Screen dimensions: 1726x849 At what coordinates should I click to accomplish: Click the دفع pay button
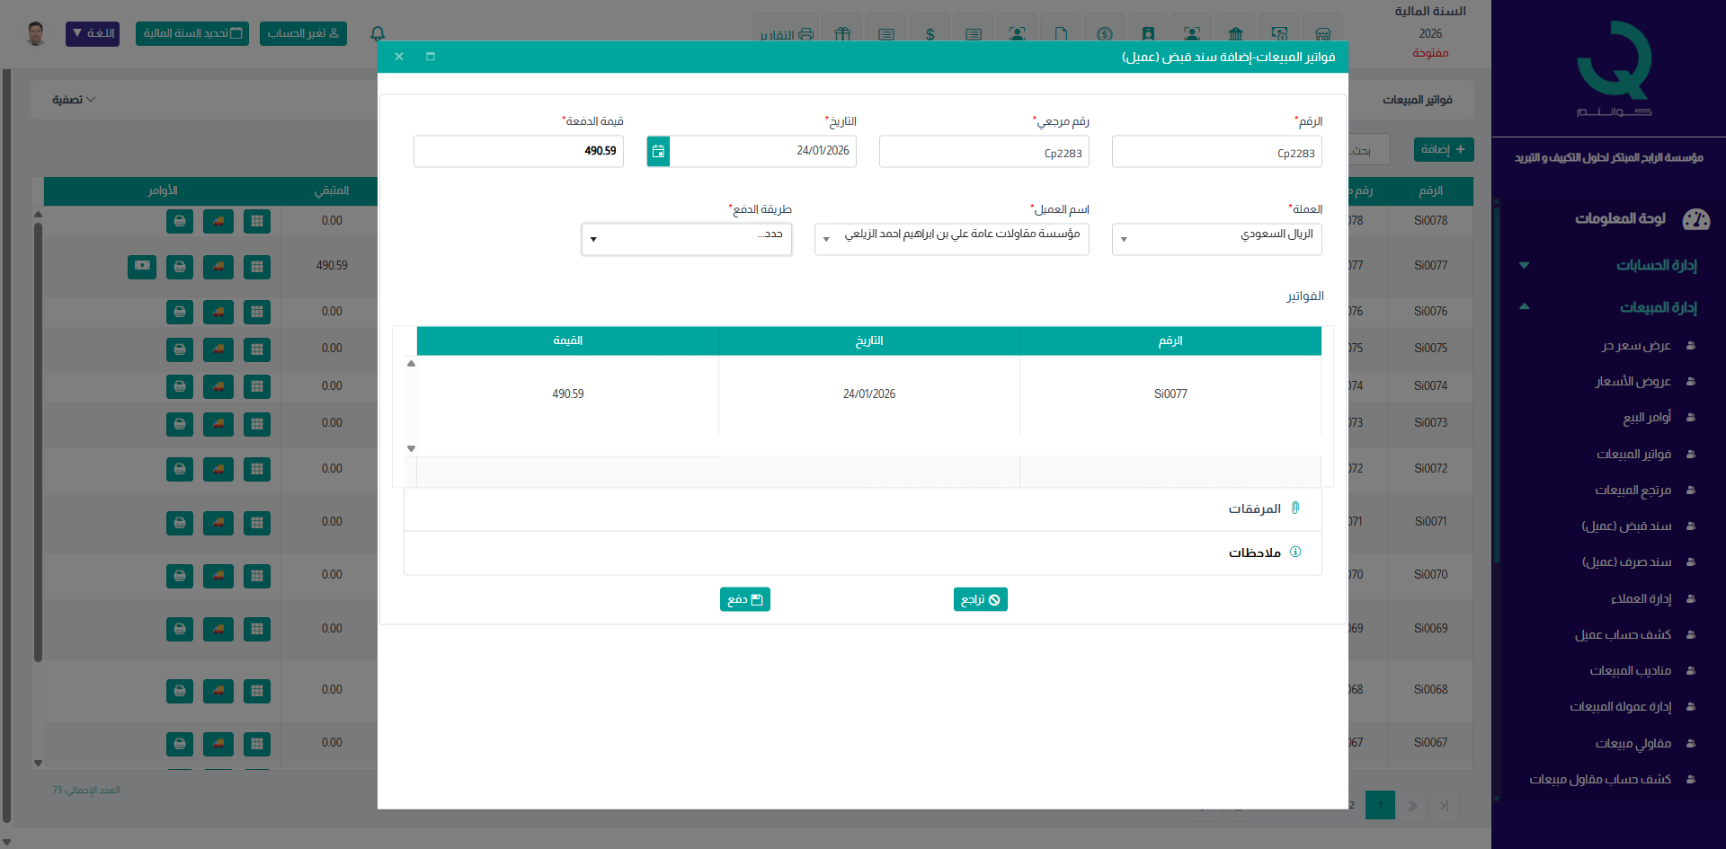click(744, 599)
